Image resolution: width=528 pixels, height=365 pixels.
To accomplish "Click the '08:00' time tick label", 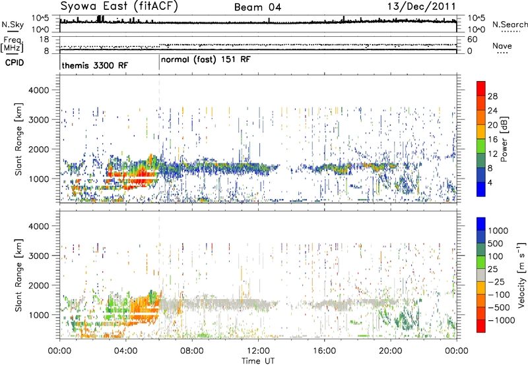I will click(192, 351).
